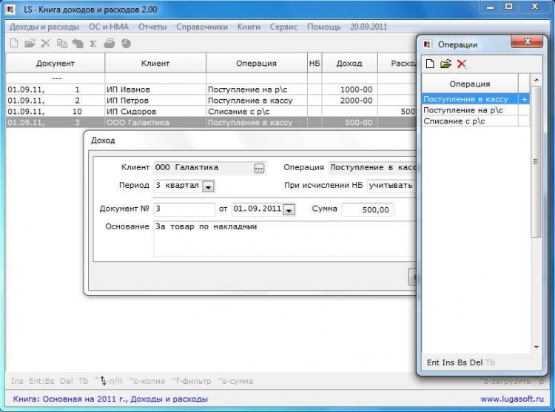Click the Операция header in Операции window
The image size is (555, 412).
470,84
